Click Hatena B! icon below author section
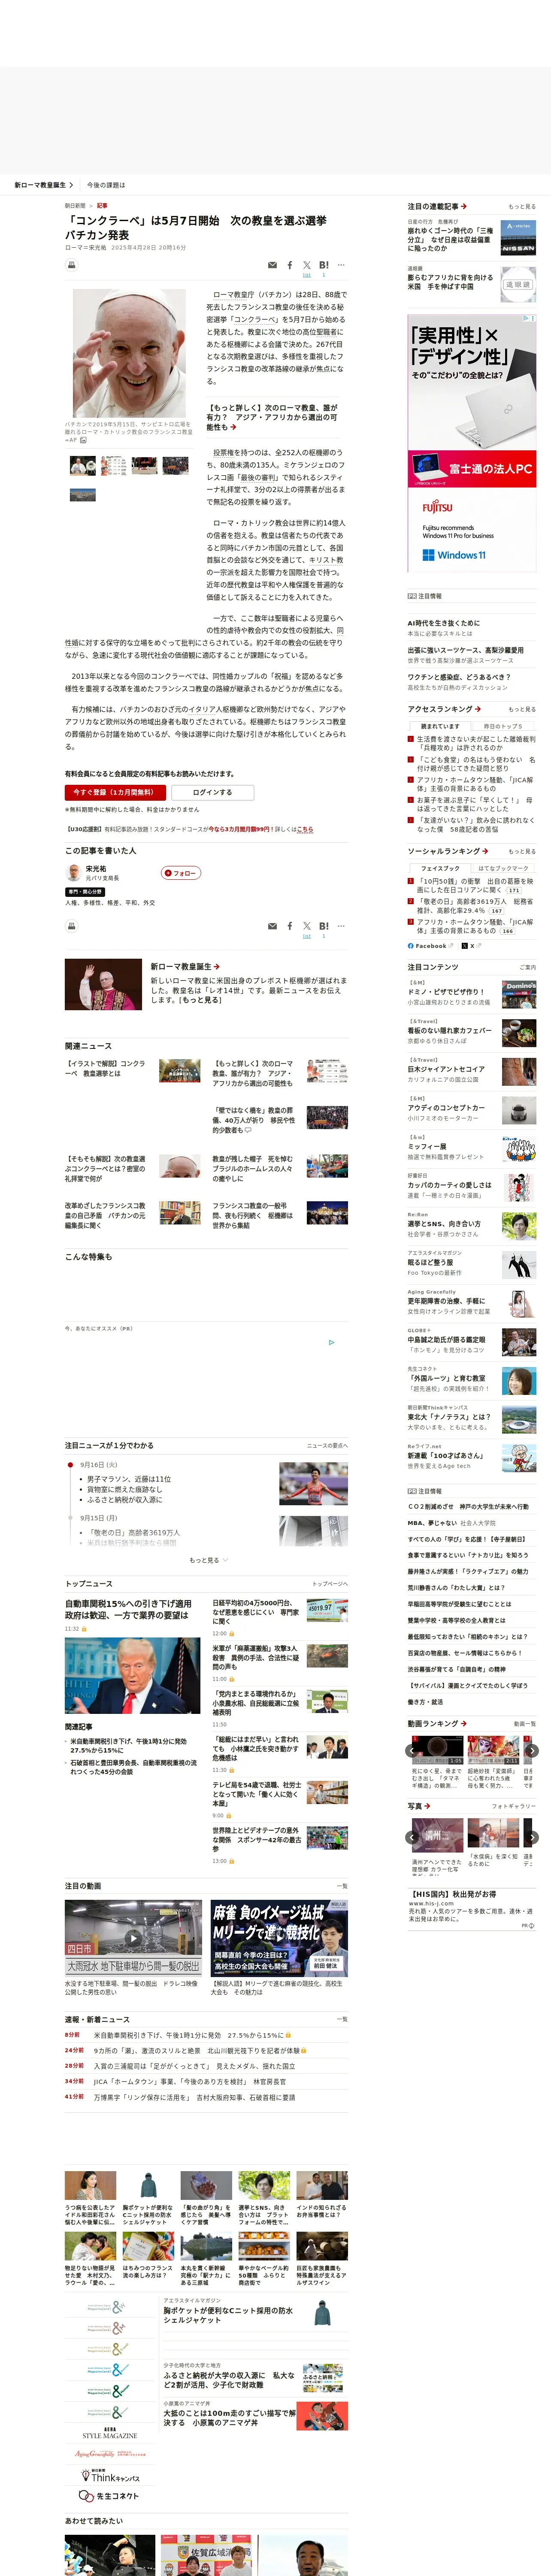 click(x=323, y=926)
